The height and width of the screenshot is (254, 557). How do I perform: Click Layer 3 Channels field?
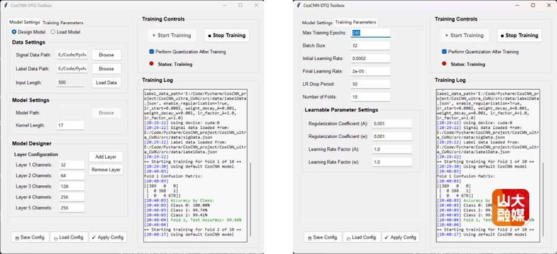pyautogui.click(x=72, y=186)
